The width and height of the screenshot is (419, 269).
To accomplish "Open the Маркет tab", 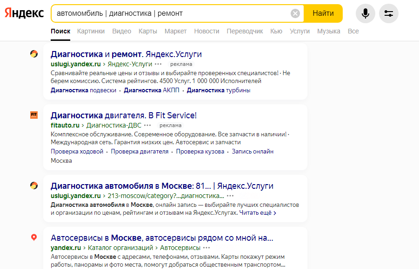I will click(176, 31).
